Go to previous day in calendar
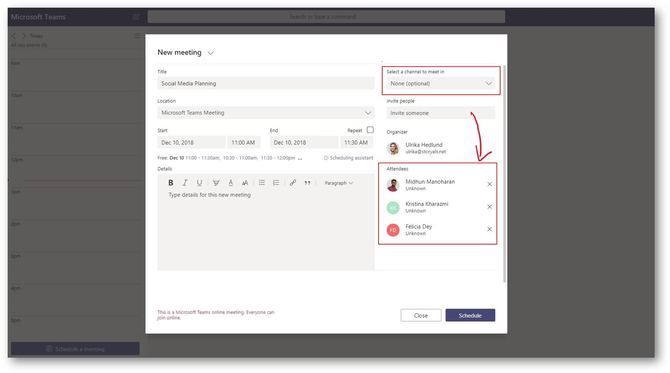This screenshot has width=670, height=373. pos(14,36)
